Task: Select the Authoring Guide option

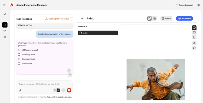Action: [26, 54]
